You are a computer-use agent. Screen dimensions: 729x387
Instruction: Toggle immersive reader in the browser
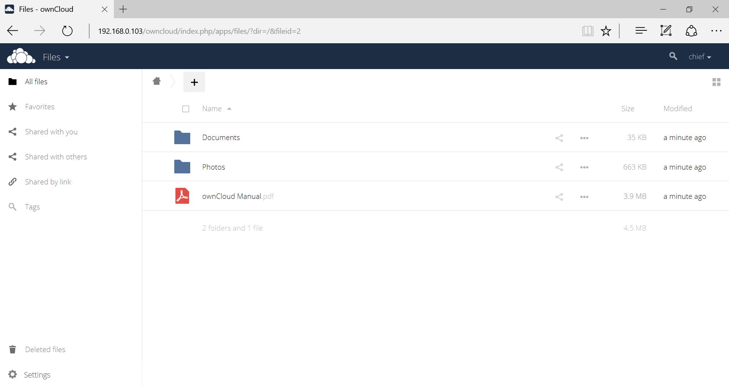(x=587, y=31)
